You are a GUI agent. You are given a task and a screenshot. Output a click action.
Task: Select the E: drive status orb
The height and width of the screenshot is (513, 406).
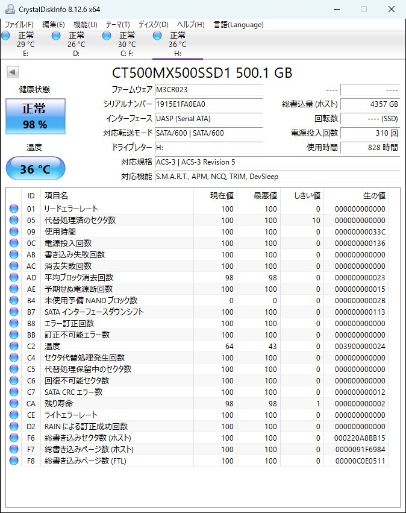pos(5,36)
